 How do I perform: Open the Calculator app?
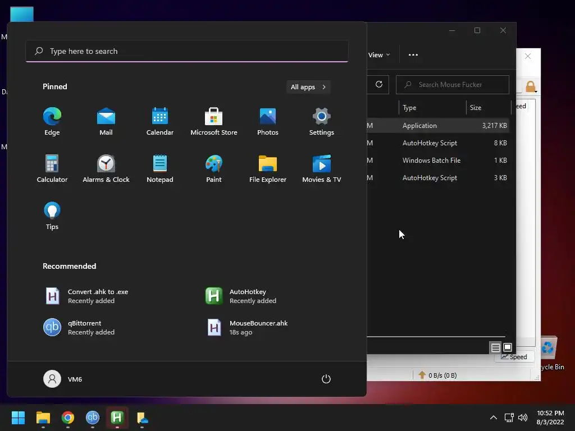point(52,168)
